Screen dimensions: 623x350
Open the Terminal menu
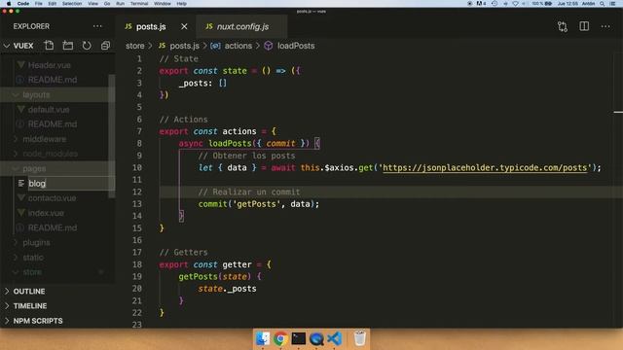(x=139, y=4)
